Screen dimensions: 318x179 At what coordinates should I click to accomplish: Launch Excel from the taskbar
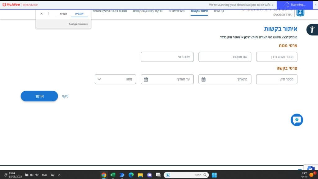tap(113, 175)
